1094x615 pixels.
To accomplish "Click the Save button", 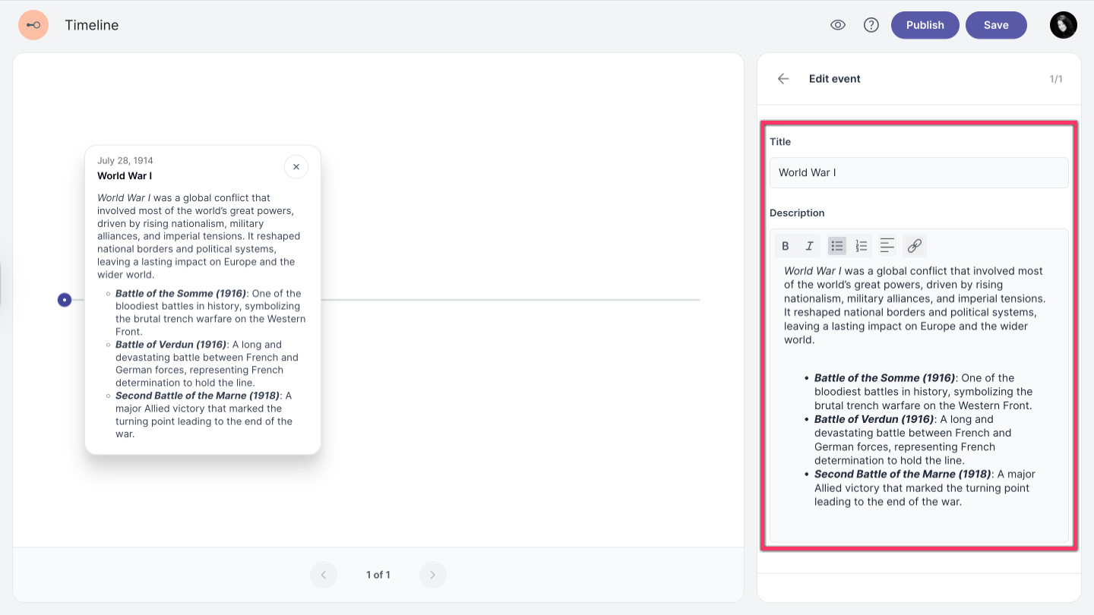I will pyautogui.click(x=996, y=25).
